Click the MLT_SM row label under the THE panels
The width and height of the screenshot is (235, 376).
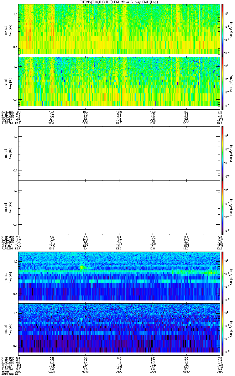[x=6, y=367]
